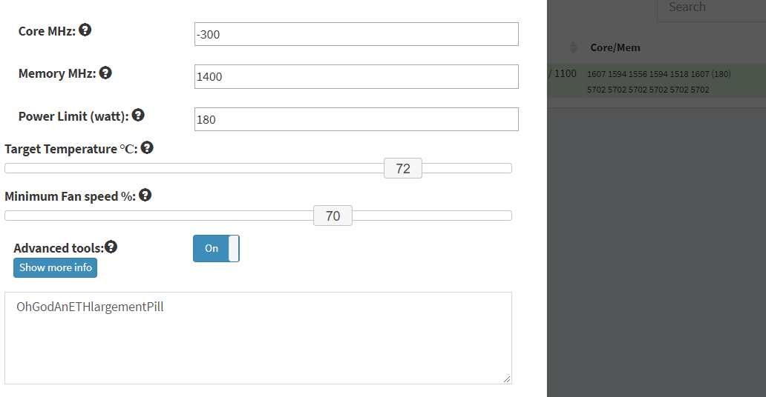Click inside the OhGodAnETHlargementPill text area

tap(258, 338)
